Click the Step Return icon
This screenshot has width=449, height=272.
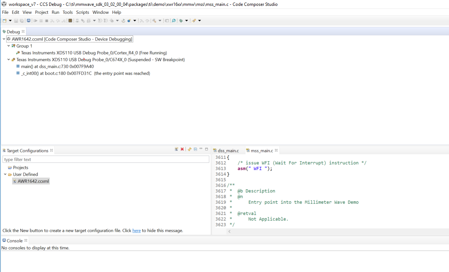pyautogui.click(x=63, y=21)
